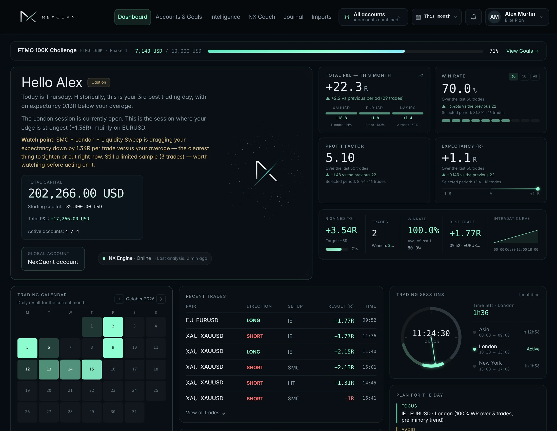Open the notifications bell
This screenshot has width=557, height=431.
coord(473,17)
